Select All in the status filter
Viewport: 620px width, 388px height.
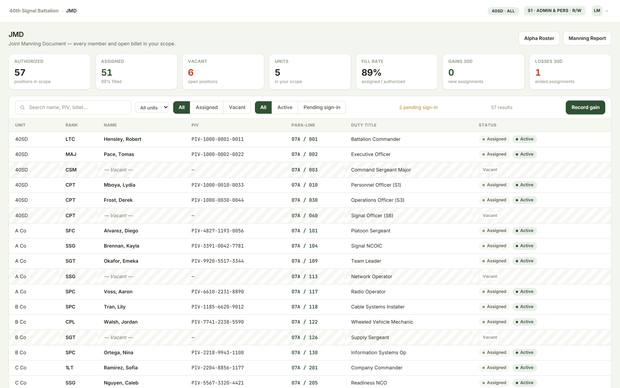pyautogui.click(x=263, y=107)
